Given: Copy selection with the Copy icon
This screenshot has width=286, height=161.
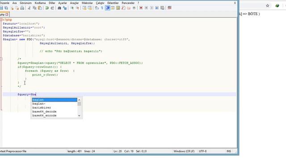Looking at the screenshot, I should click(34, 8).
